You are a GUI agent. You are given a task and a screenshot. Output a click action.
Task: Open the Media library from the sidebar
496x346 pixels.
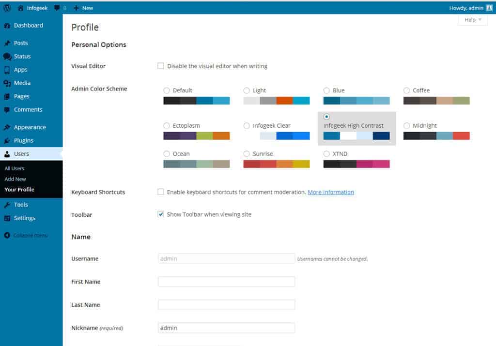[7, 83]
